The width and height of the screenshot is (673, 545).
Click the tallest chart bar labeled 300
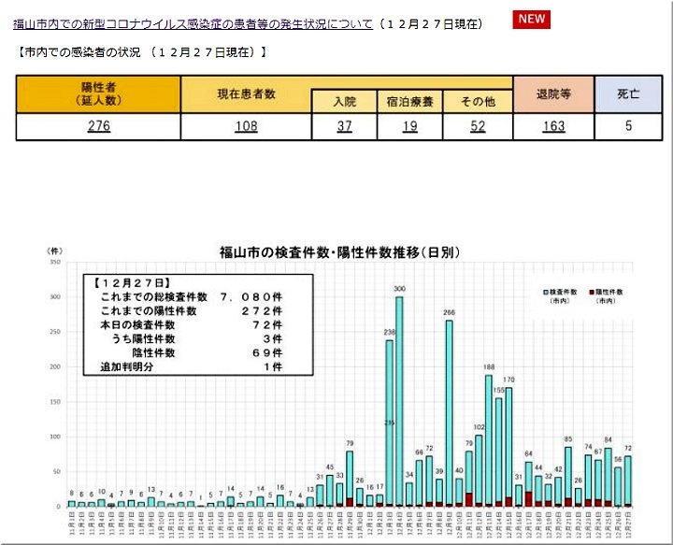point(399,402)
